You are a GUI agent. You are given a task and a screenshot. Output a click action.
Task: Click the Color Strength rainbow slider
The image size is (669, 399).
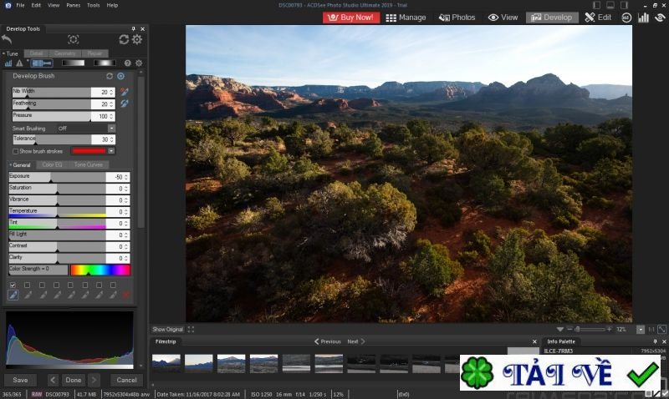(x=100, y=270)
